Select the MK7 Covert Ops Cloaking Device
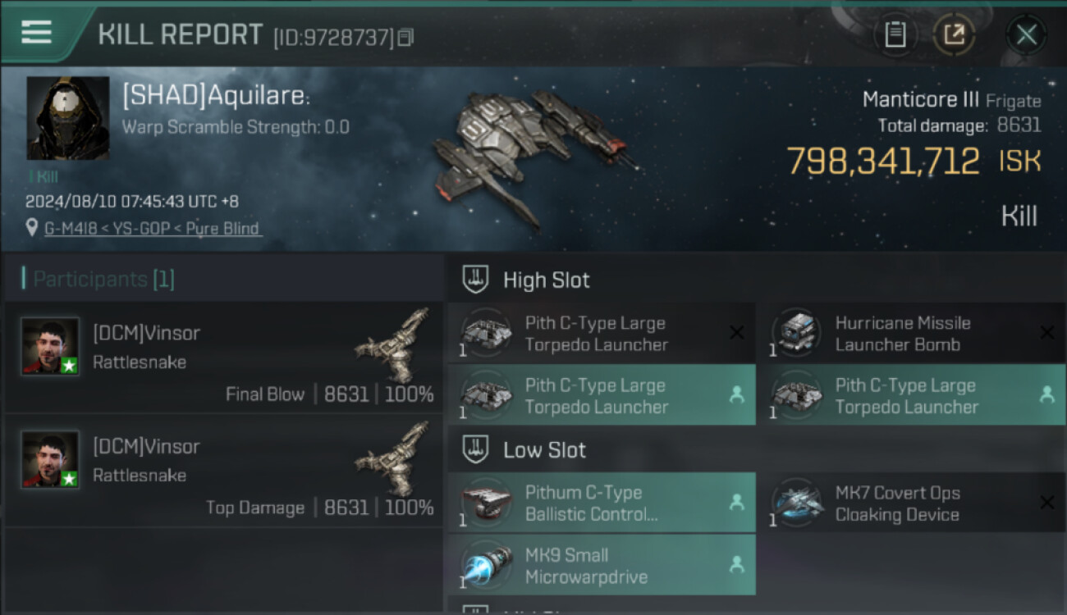This screenshot has height=615, width=1067. 910,503
